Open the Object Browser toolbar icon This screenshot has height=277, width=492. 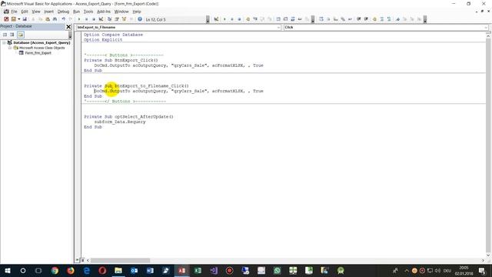(124, 19)
